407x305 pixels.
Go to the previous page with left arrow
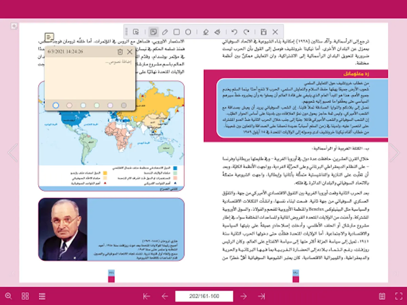pos(13,152)
